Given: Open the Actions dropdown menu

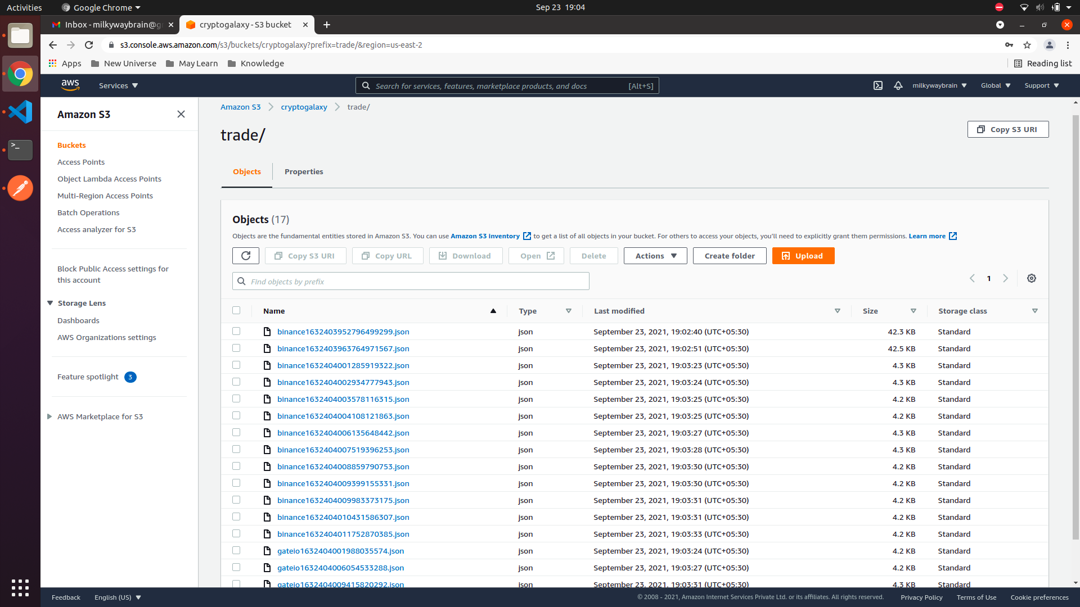Looking at the screenshot, I should [655, 256].
